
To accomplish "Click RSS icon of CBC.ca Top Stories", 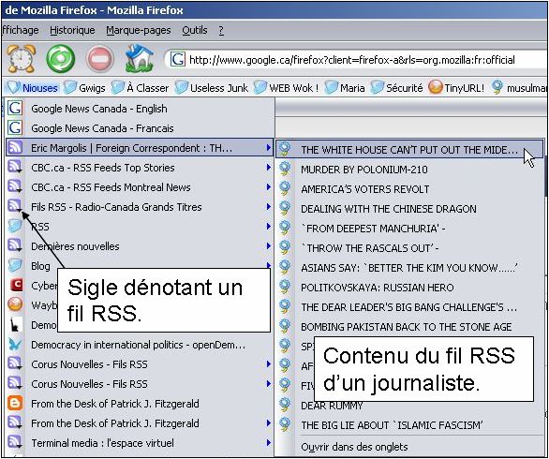I will point(15,167).
